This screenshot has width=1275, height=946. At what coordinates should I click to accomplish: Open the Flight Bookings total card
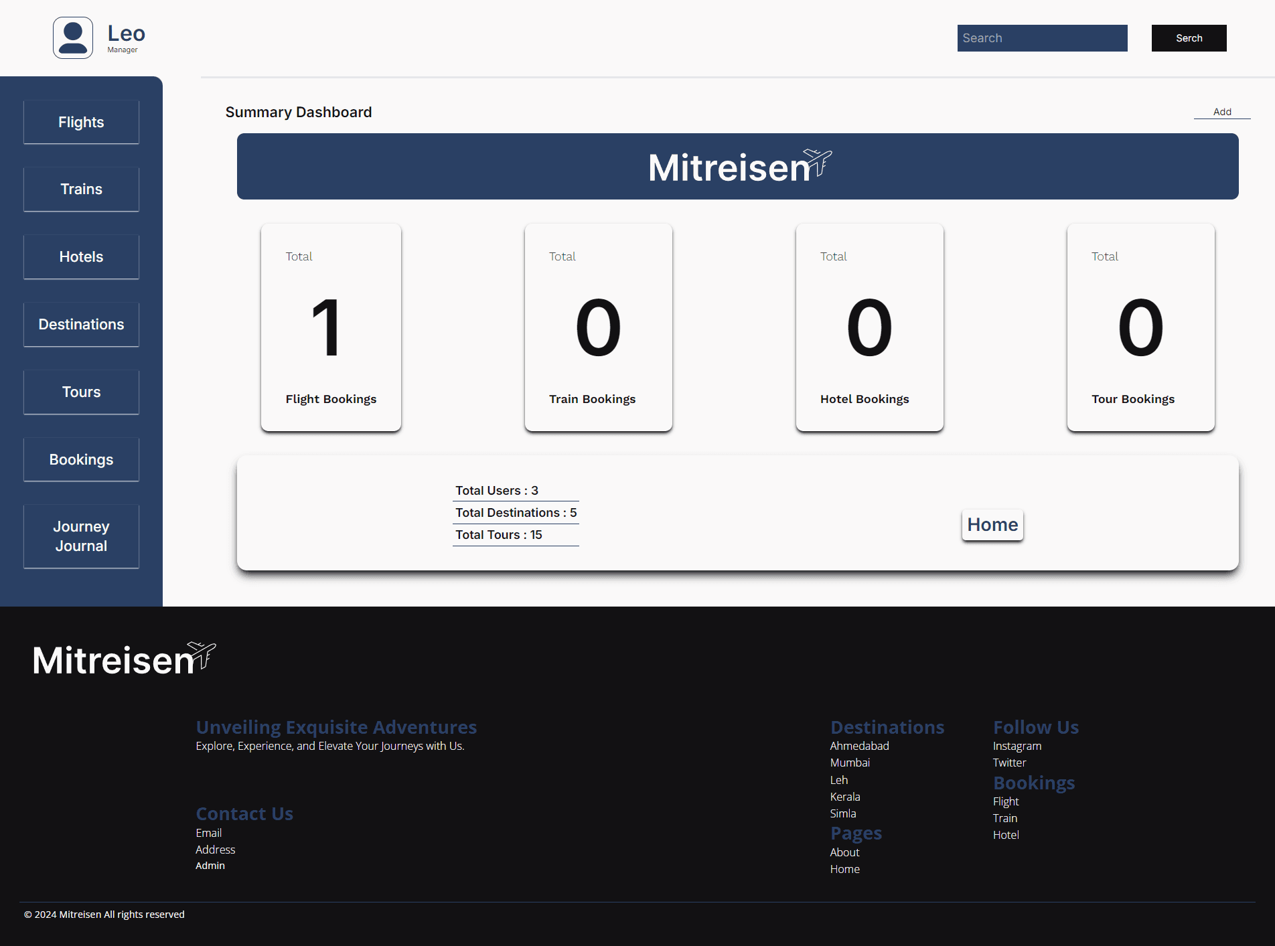pos(331,327)
